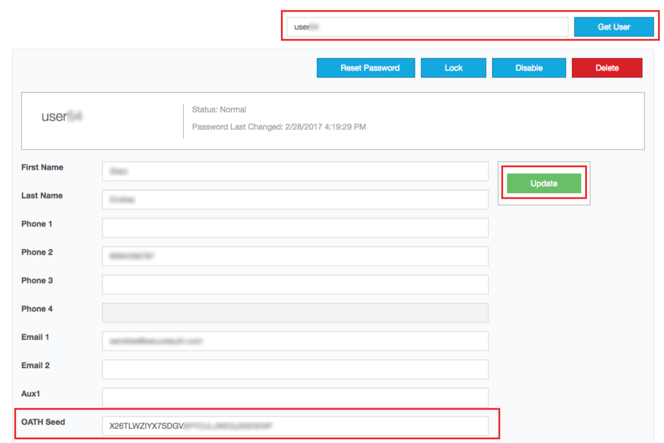Focus the empty Phone 3 field
The height and width of the screenshot is (443, 664).
[295, 284]
